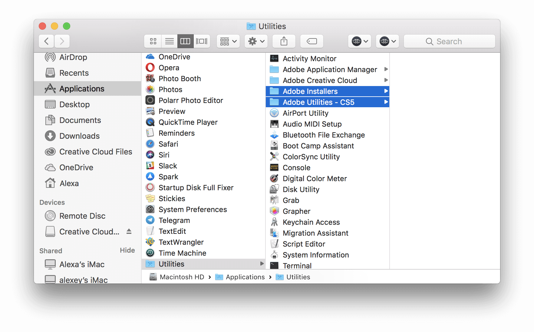The width and height of the screenshot is (534, 332).
Task: Select the Cover Flow view button
Action: click(x=202, y=41)
